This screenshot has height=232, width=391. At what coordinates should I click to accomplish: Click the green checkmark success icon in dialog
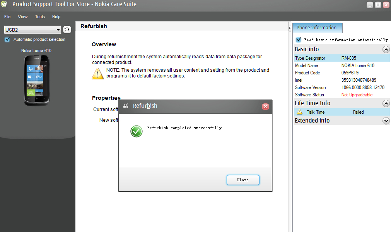137,131
